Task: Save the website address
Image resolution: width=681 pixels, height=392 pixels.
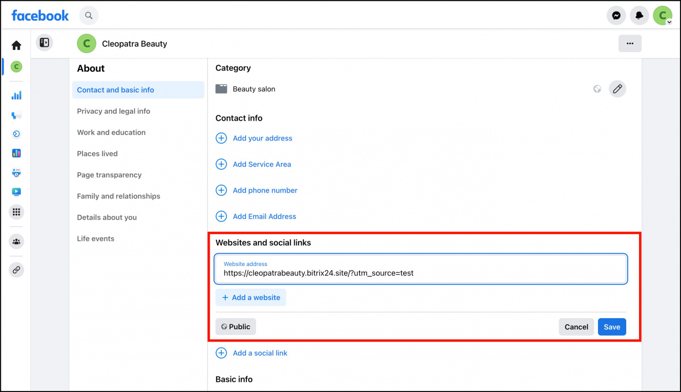Action: click(612, 327)
